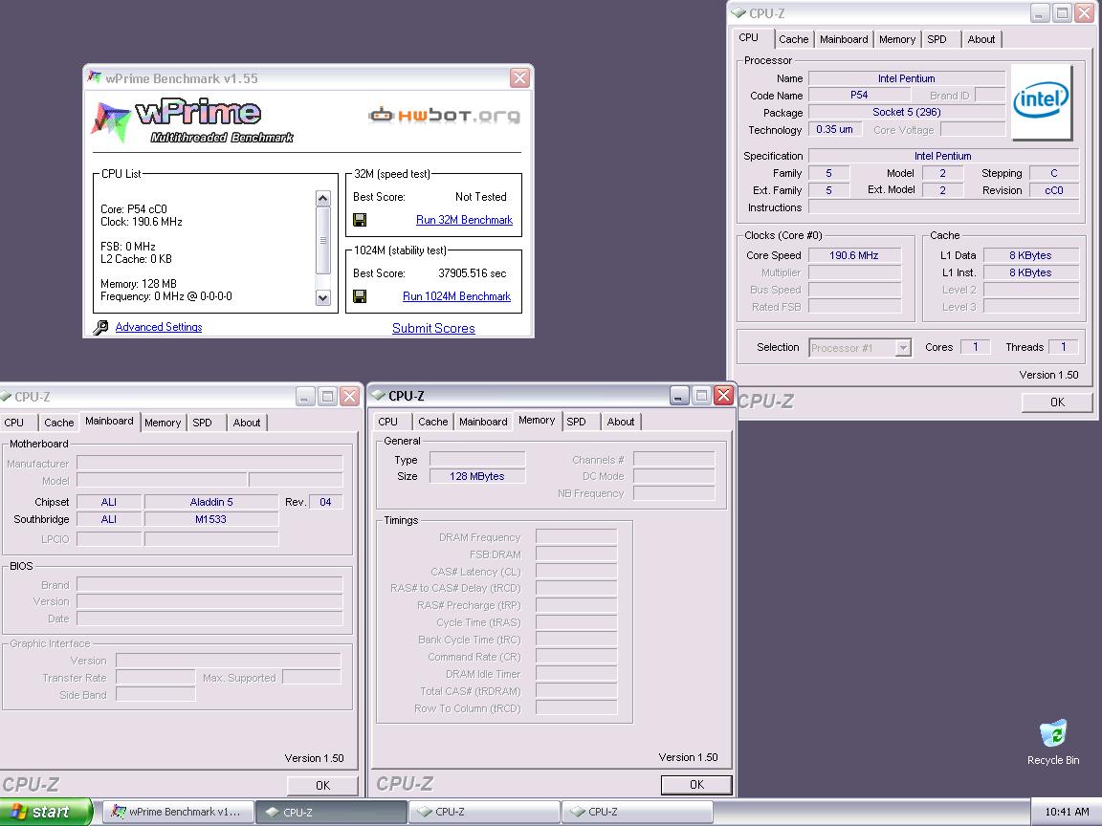Click the L1 Inst. 8 KBytes field
This screenshot has width=1102, height=826.
[1030, 272]
